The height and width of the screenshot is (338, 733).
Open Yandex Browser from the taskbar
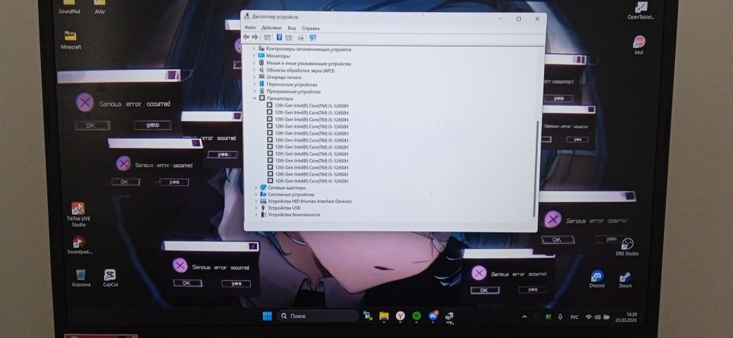pyautogui.click(x=400, y=316)
